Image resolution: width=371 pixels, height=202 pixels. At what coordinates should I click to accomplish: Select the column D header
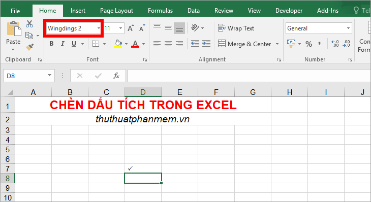(143, 92)
